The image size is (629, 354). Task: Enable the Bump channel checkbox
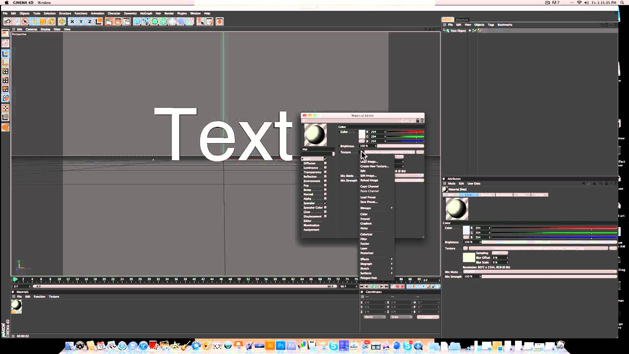325,190
